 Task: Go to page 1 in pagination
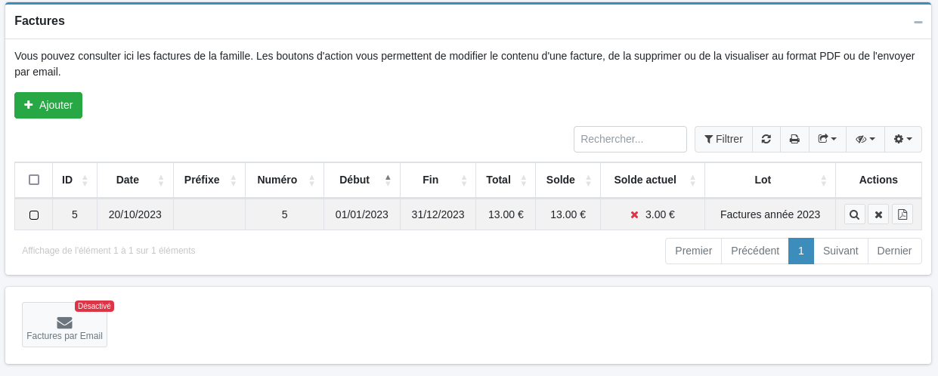click(800, 251)
